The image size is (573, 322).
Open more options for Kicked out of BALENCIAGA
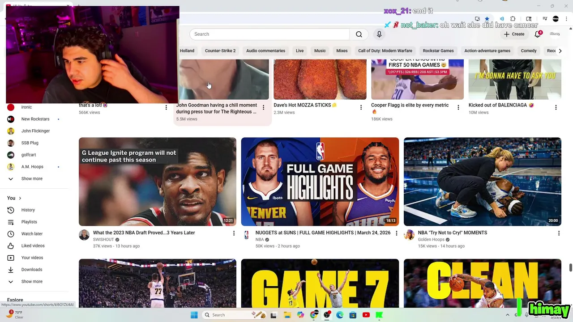point(556,107)
